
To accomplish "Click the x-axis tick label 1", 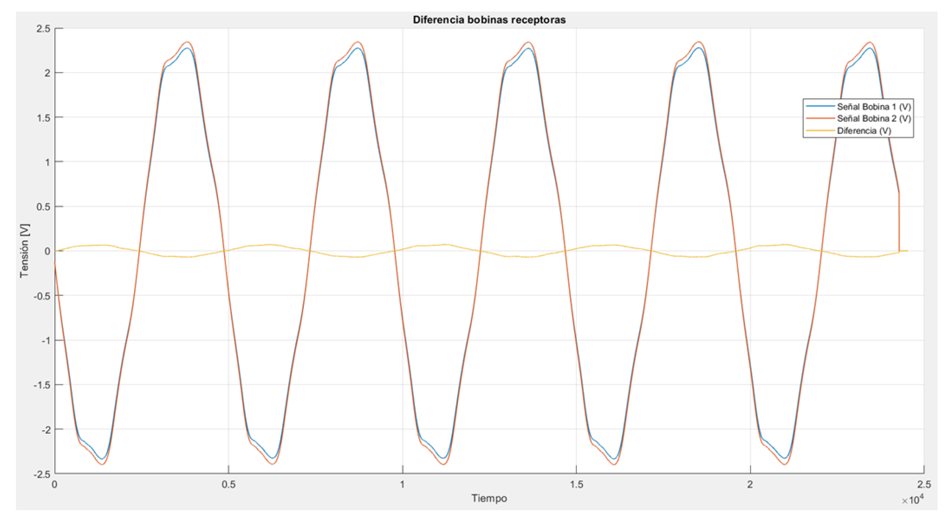I will (x=402, y=484).
